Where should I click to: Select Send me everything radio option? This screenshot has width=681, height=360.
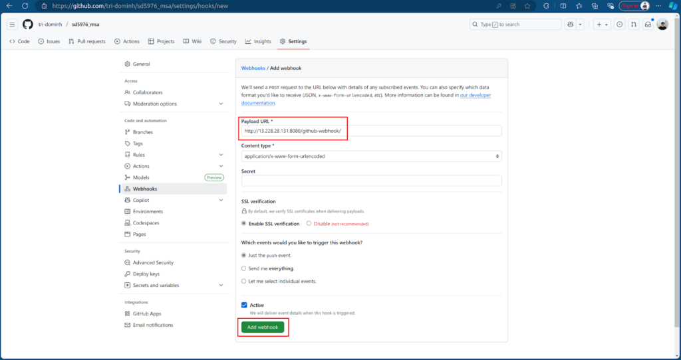(x=244, y=268)
